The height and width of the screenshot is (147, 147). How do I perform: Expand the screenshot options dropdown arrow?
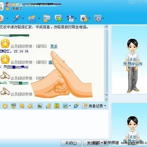click(70, 106)
